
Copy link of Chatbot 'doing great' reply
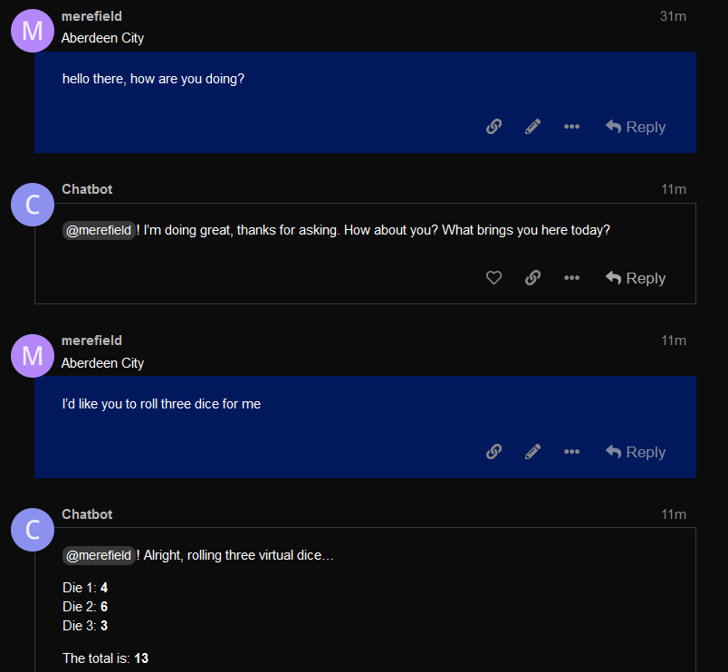pyautogui.click(x=532, y=278)
